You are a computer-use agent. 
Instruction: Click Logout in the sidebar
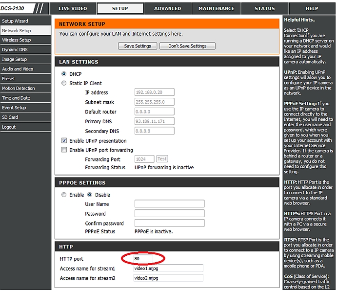point(9,127)
